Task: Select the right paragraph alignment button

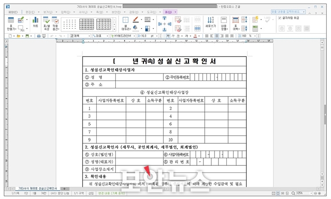Action: [222, 36]
